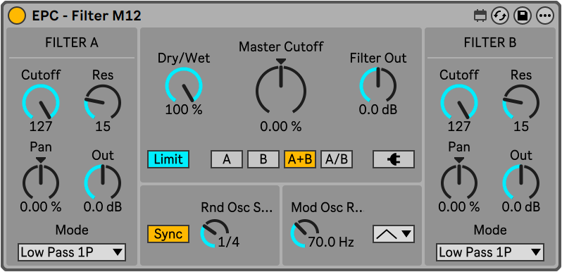Select routing mode A/B
The image size is (562, 272).
(337, 159)
